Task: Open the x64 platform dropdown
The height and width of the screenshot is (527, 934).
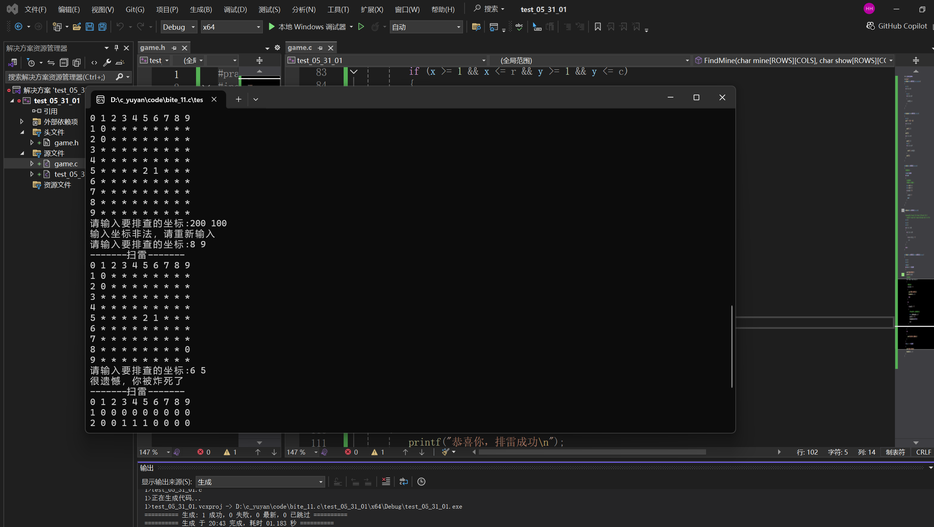Action: pos(231,27)
